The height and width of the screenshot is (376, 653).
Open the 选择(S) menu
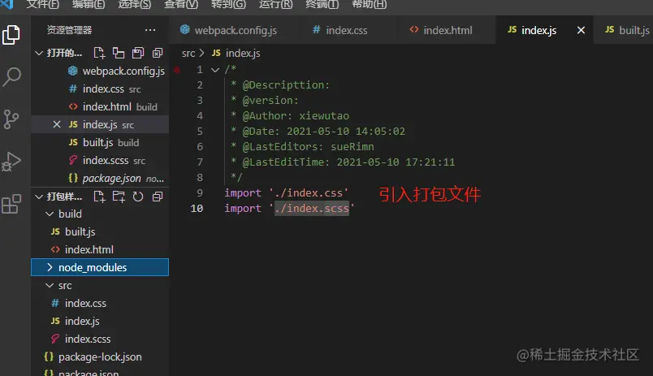pyautogui.click(x=135, y=5)
